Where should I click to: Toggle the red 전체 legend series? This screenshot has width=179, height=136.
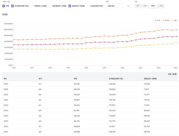click(x=157, y=20)
